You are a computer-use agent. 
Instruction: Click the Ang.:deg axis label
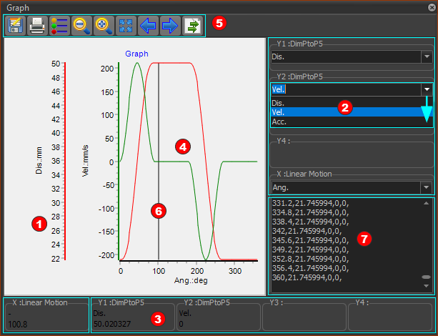(x=191, y=280)
